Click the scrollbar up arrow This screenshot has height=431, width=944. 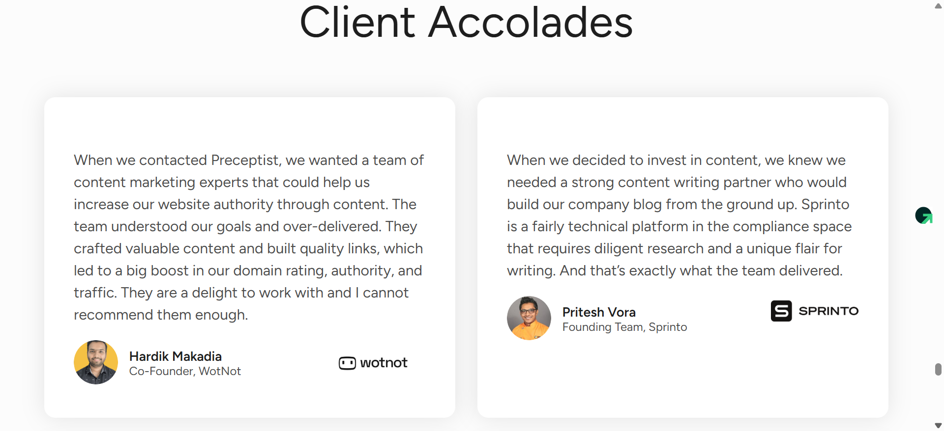[x=938, y=6]
